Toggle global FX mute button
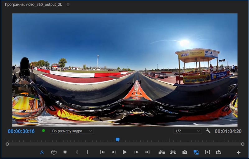The height and width of the screenshot is (159, 249). click(42, 152)
